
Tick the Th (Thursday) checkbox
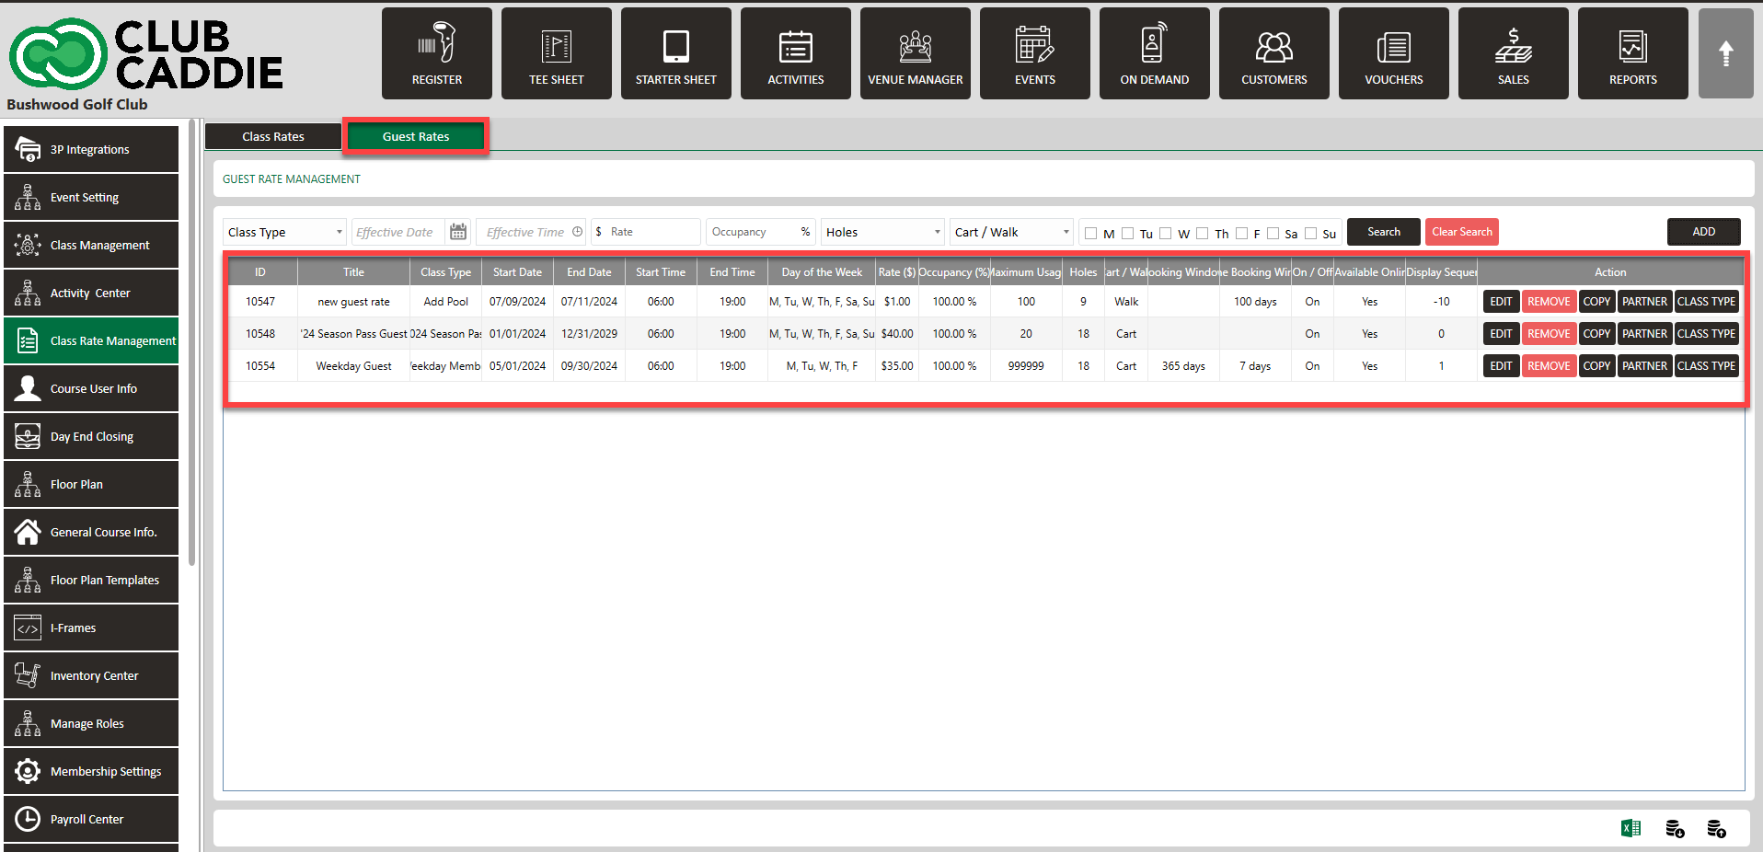click(1202, 233)
